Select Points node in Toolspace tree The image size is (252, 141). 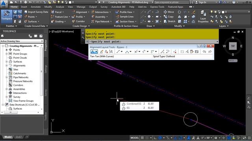[17, 50]
